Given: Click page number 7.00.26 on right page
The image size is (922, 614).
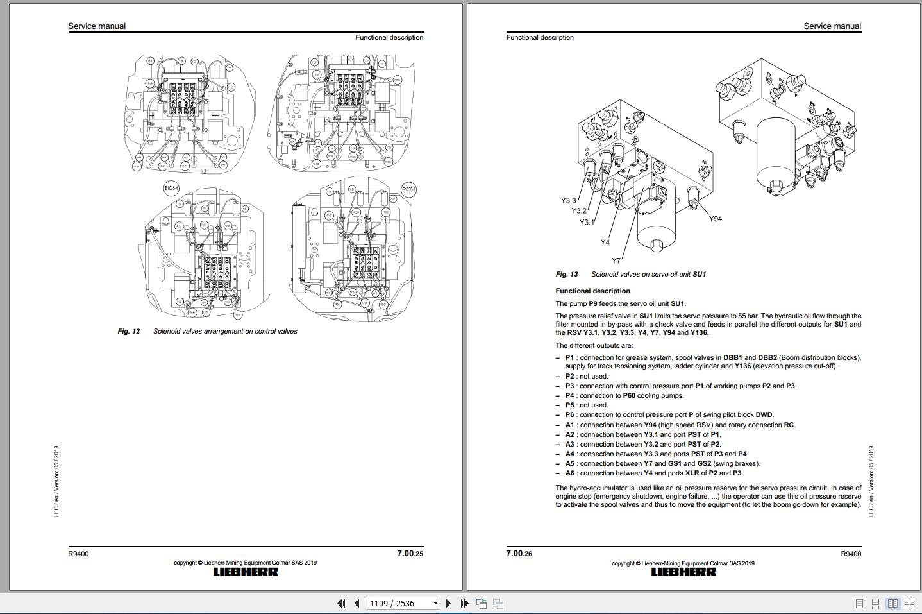Looking at the screenshot, I should pos(519,553).
